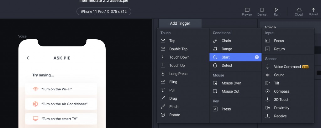Image resolution: width=321 pixels, height=128 pixels.
Task: Select the Pinch touch trigger
Action: coord(174,106)
